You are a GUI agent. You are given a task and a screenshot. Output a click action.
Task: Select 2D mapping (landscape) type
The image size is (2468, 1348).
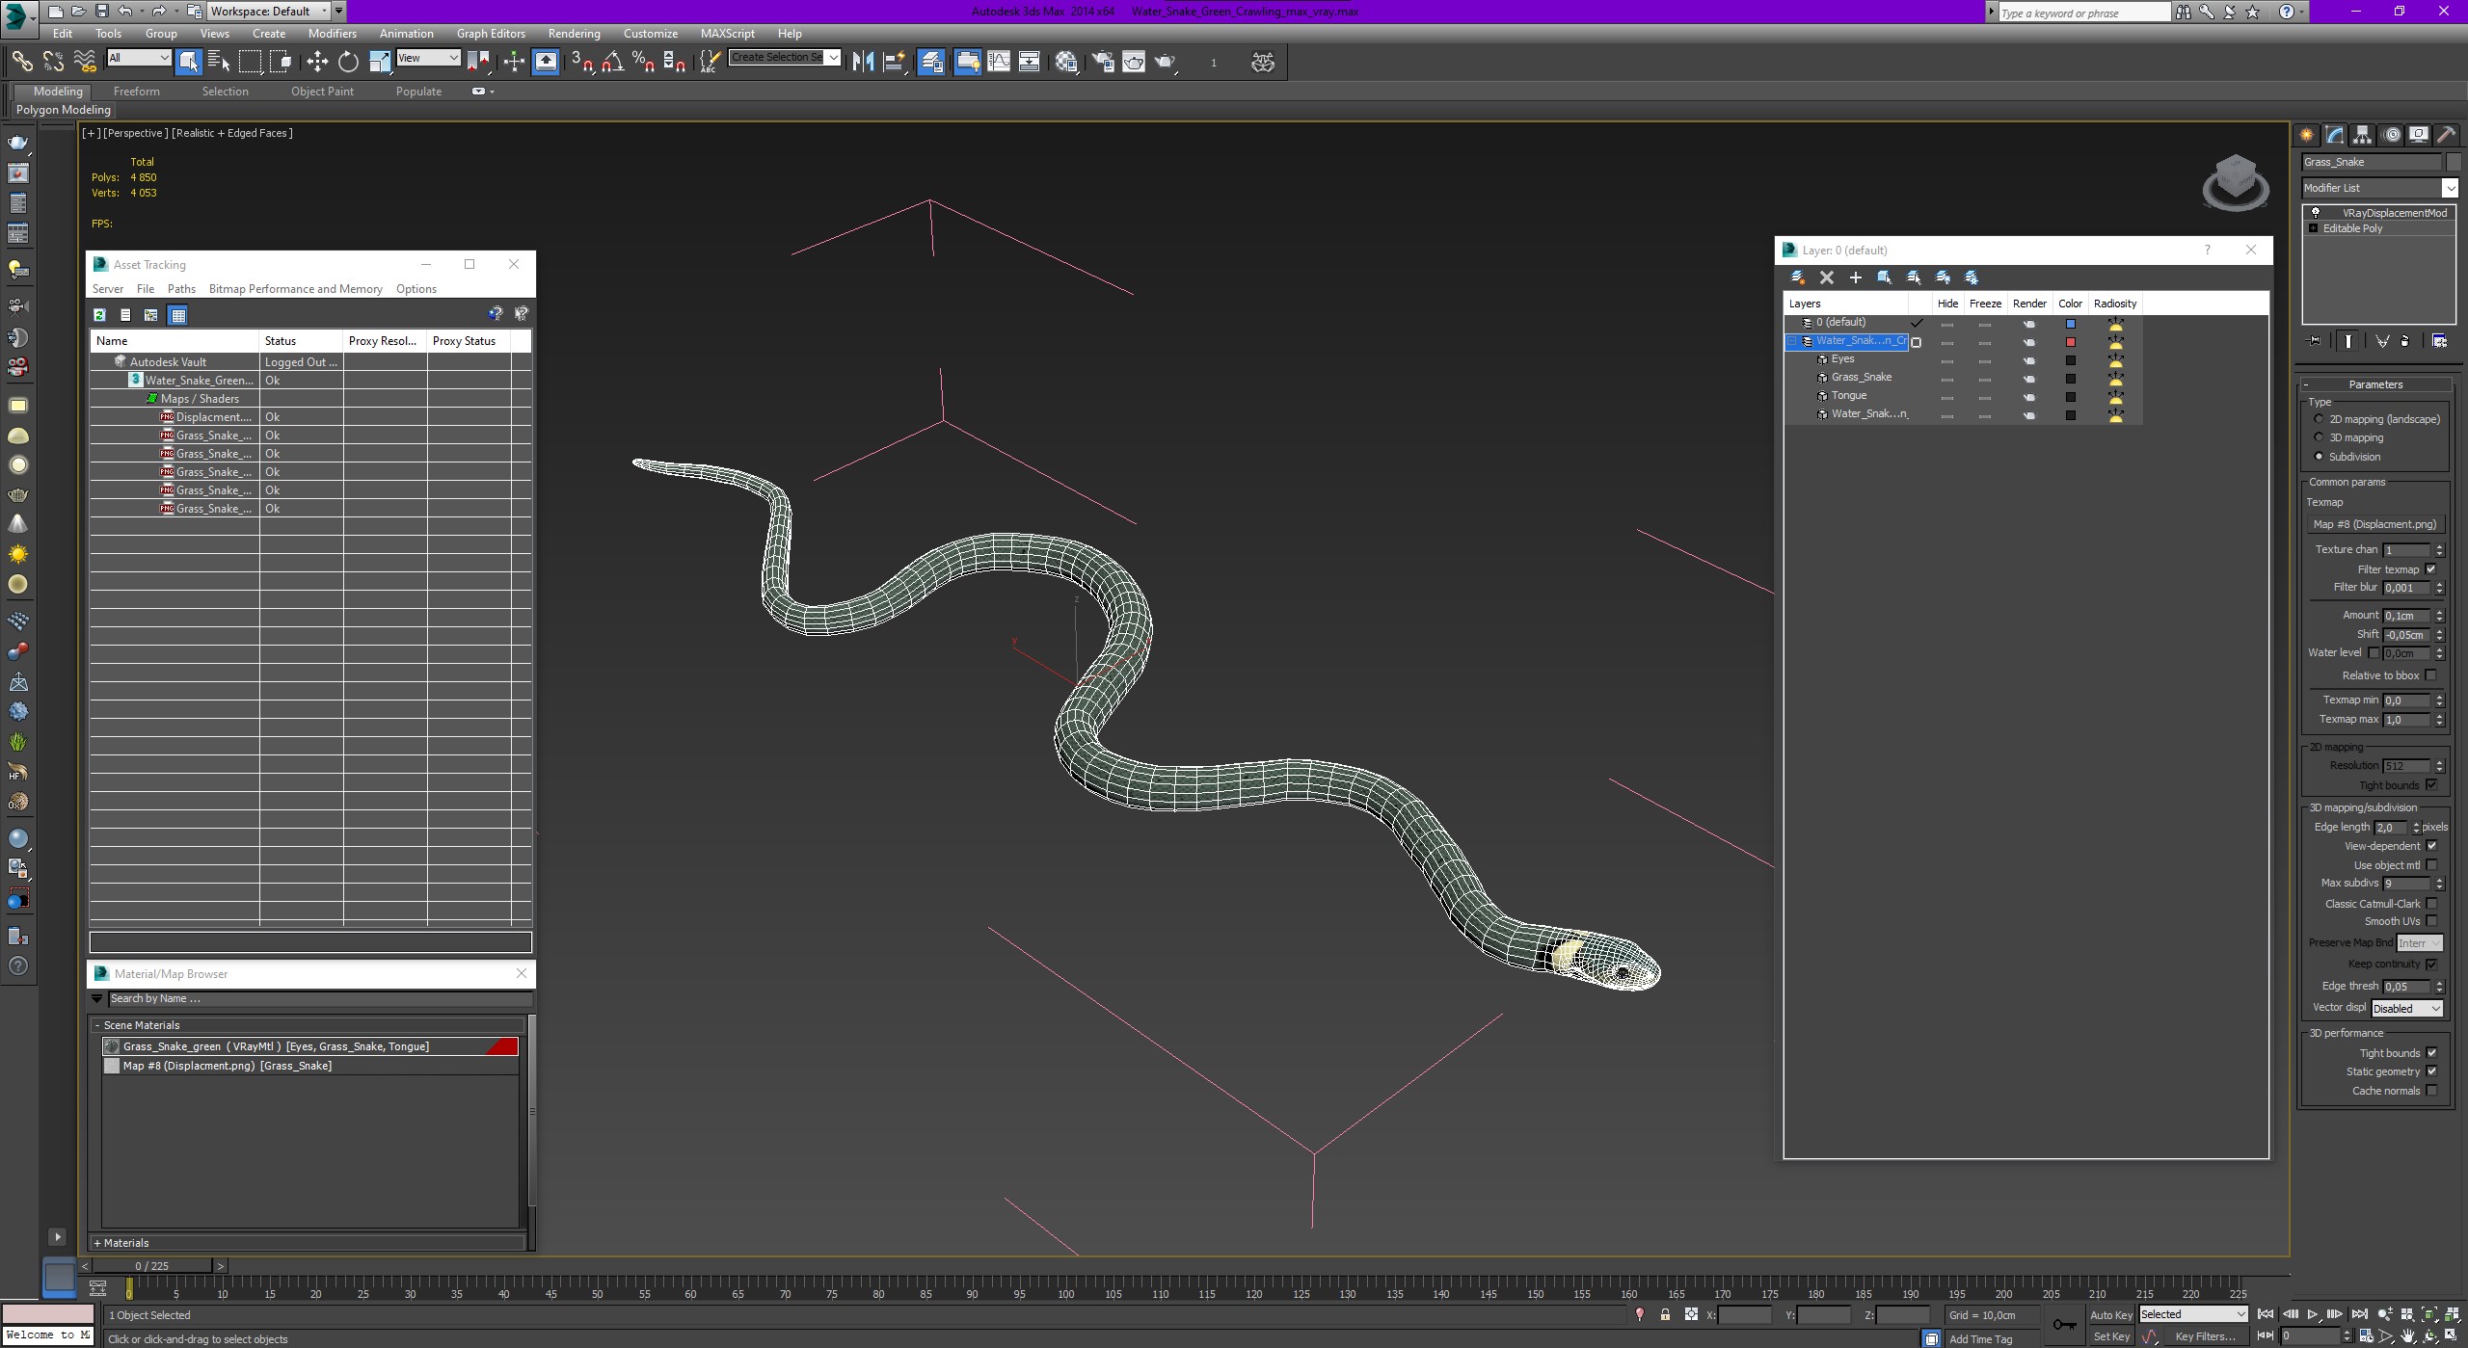pos(2319,419)
